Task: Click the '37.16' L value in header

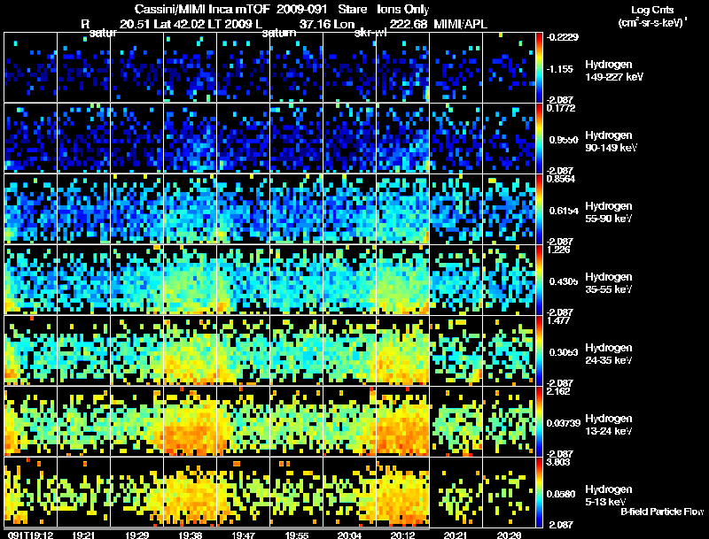Action: [x=315, y=24]
